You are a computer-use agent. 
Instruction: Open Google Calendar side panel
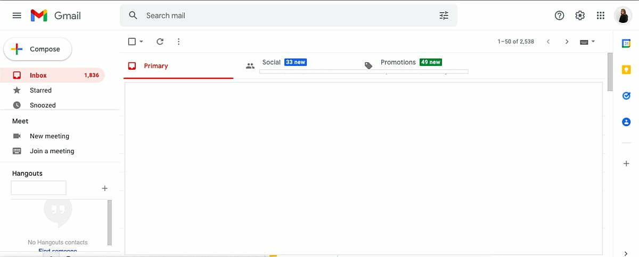coord(626,44)
